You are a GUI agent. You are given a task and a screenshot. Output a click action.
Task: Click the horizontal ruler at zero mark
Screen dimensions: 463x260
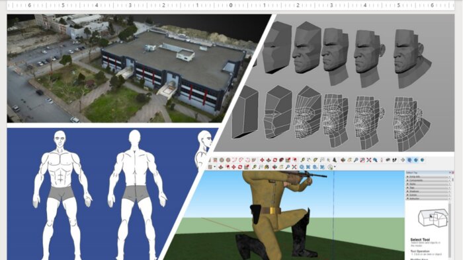[x=231, y=5]
